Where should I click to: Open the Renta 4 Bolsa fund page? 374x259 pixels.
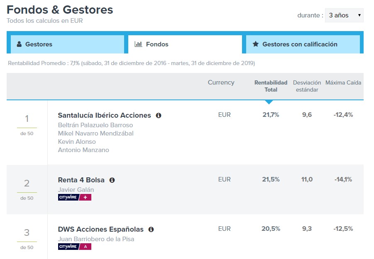(x=81, y=180)
